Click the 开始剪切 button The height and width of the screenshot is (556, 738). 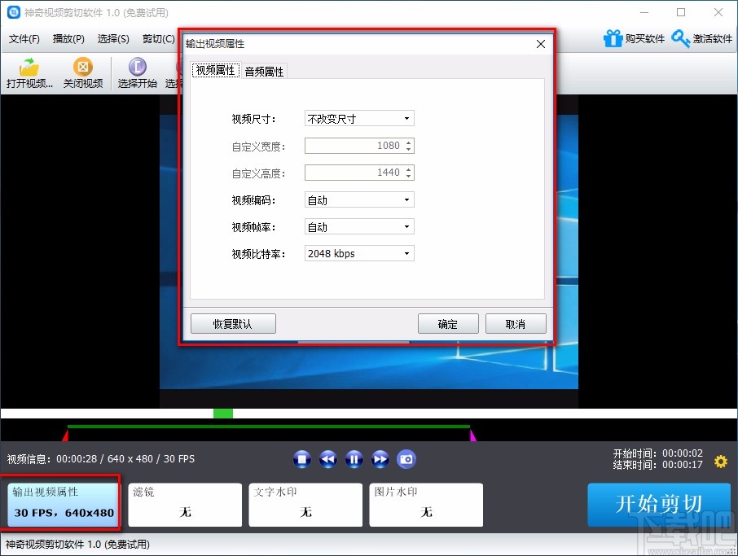click(x=659, y=504)
